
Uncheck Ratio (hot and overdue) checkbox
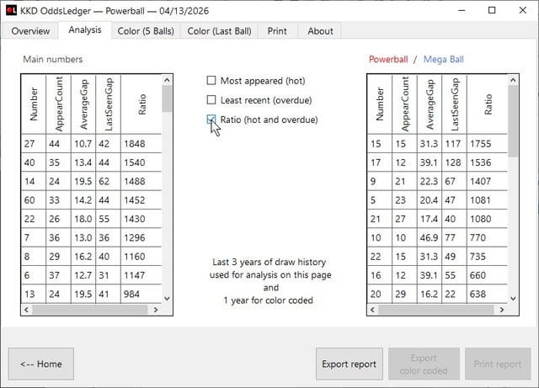[x=211, y=120]
